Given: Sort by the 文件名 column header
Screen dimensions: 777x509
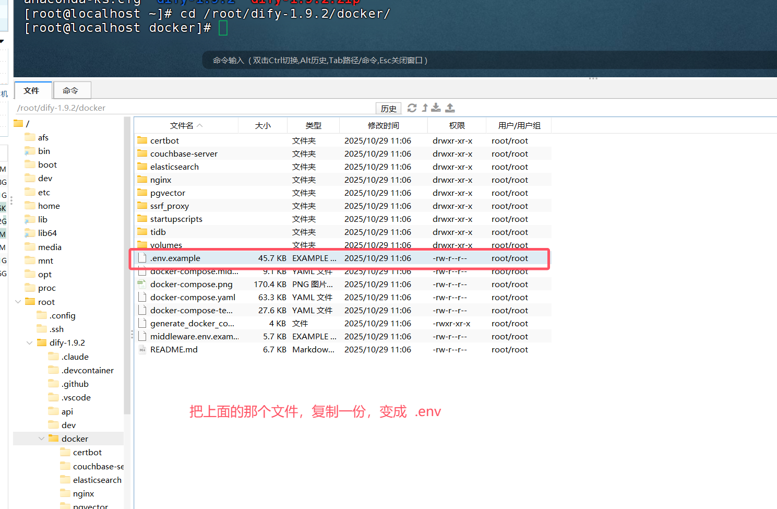Looking at the screenshot, I should pos(186,126).
